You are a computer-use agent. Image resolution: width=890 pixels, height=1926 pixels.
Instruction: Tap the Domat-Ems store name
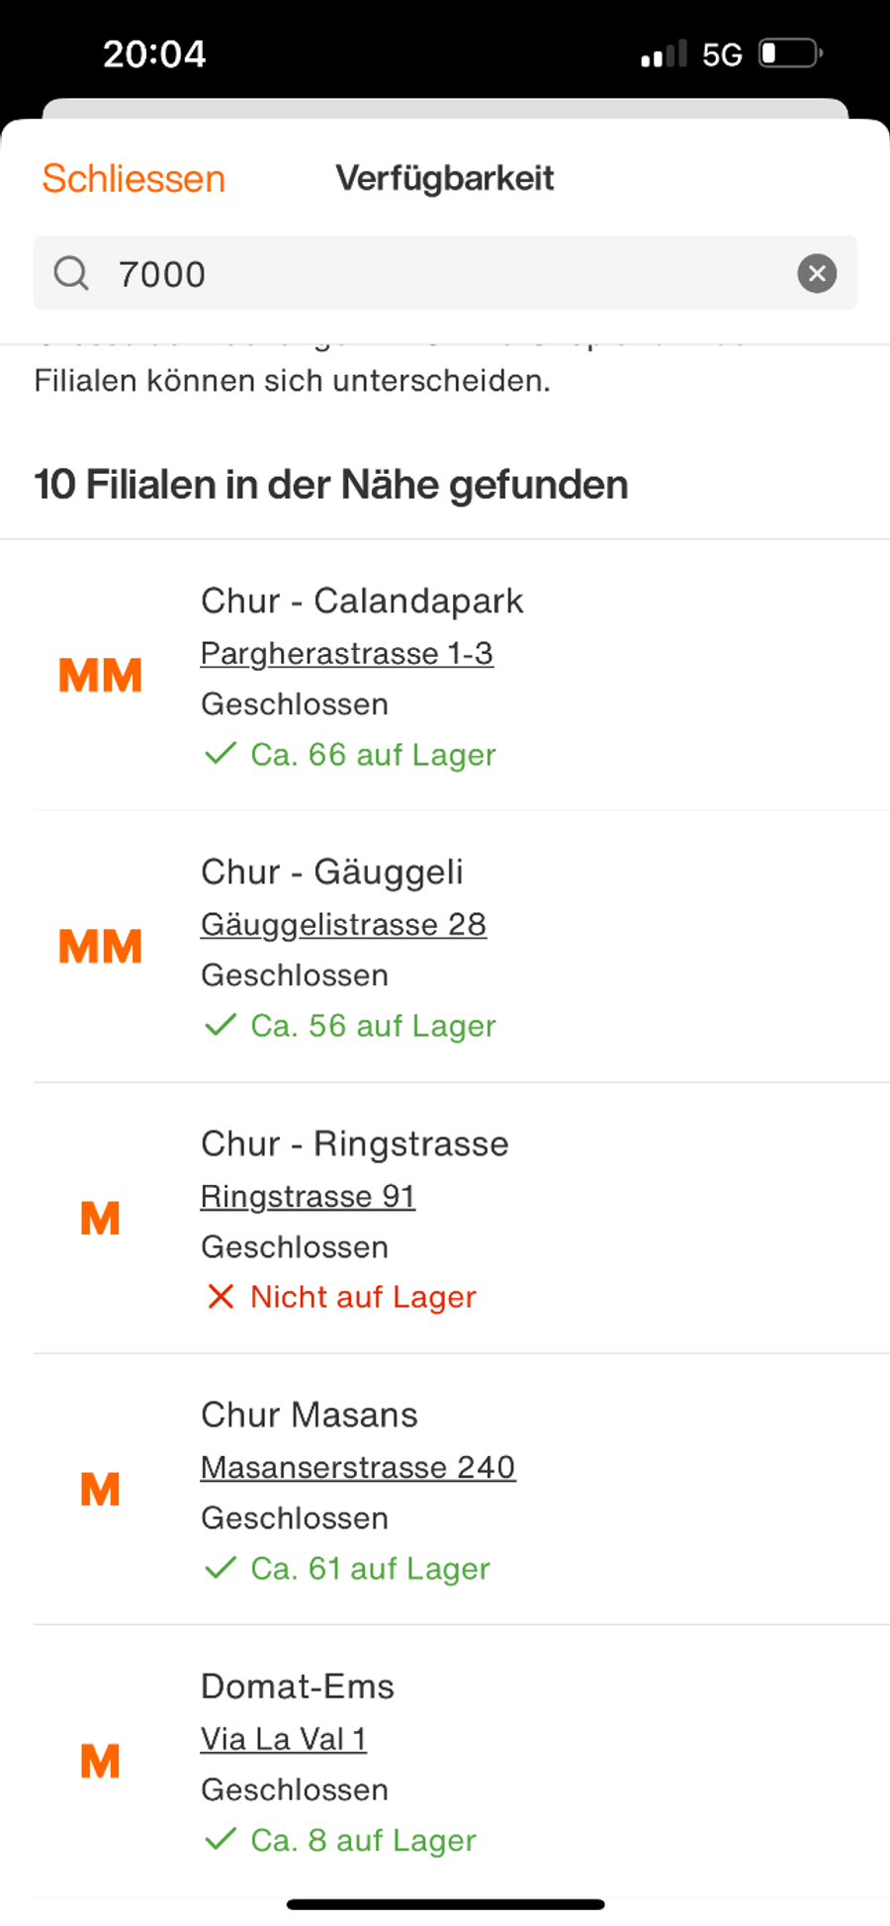tap(297, 1687)
